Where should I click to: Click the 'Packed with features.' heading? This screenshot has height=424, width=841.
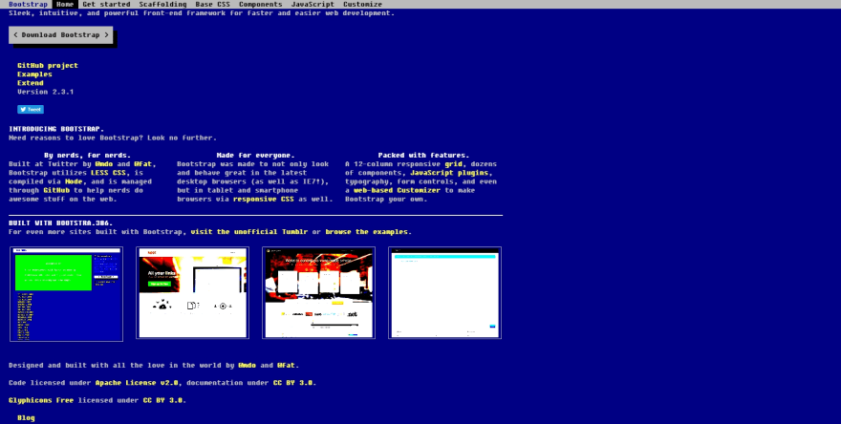tap(423, 156)
